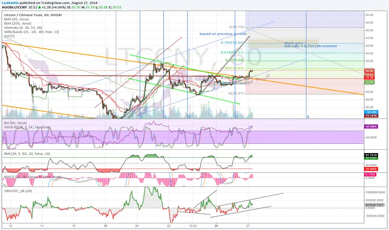Click the 'last rally = 0.764 retracement' note
This screenshot has width=389, height=230.
point(311,46)
